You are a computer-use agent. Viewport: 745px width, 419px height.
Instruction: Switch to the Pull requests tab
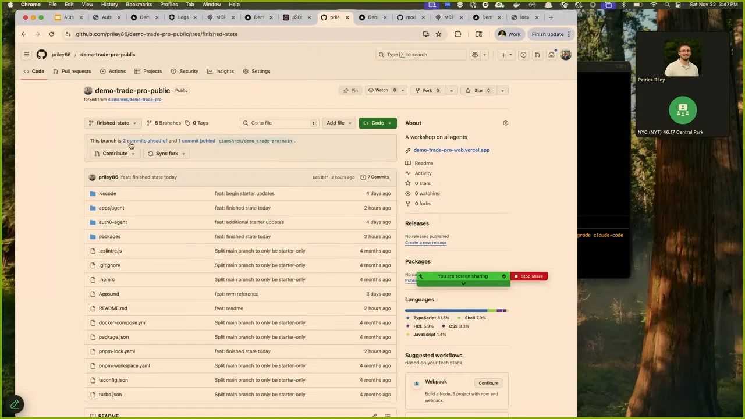(72, 71)
